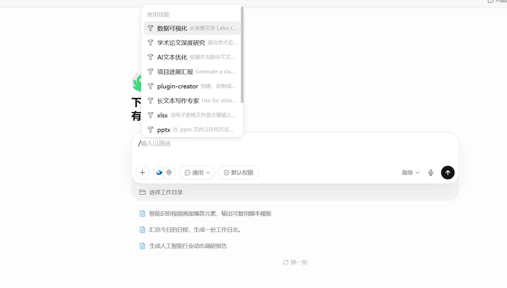Viewport: 507px width, 288px height.
Task: Click the skill icon beside plugin-creator
Action: [x=150, y=86]
